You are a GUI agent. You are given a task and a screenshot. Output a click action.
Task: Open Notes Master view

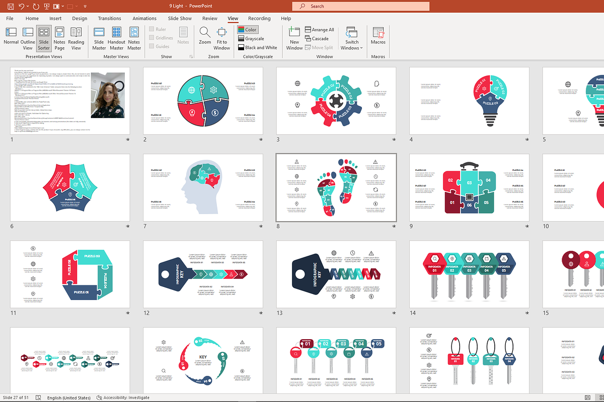134,38
